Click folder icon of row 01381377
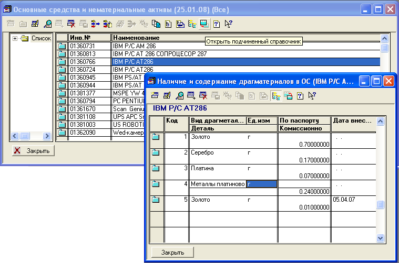This screenshot has width=399, height=263. pyautogui.click(x=62, y=93)
